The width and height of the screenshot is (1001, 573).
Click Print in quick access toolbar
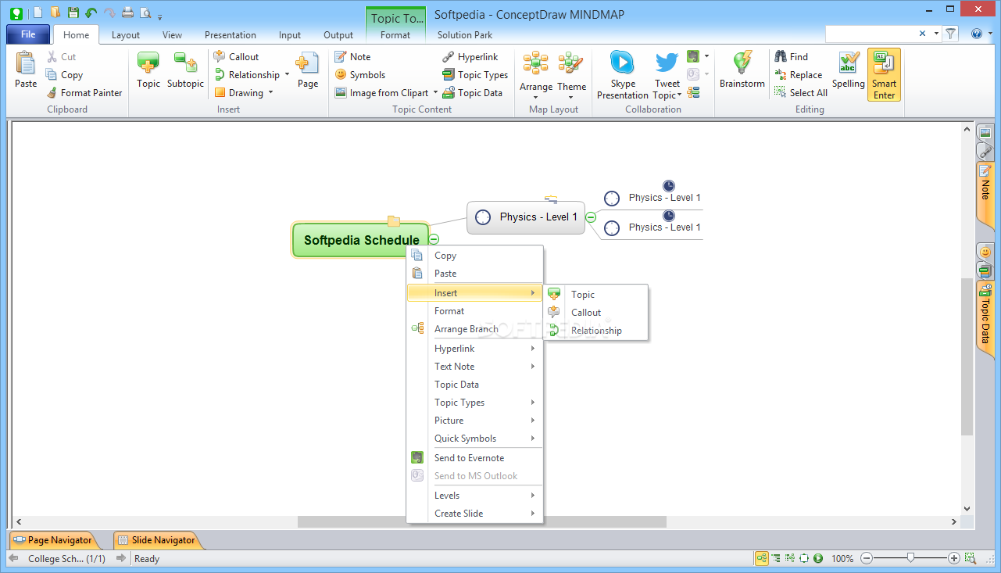pyautogui.click(x=127, y=13)
